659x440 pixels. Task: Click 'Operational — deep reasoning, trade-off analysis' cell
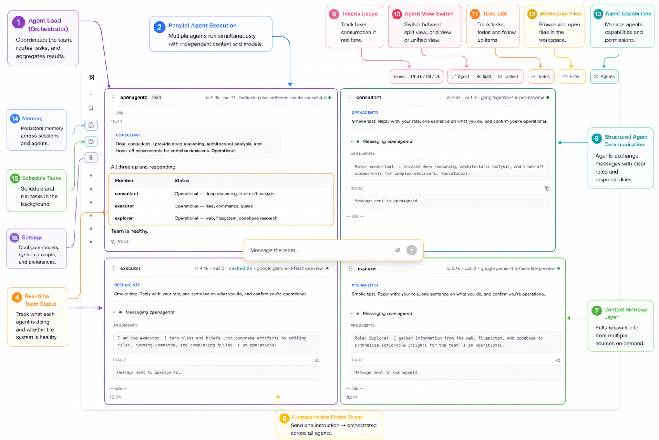pyautogui.click(x=224, y=194)
